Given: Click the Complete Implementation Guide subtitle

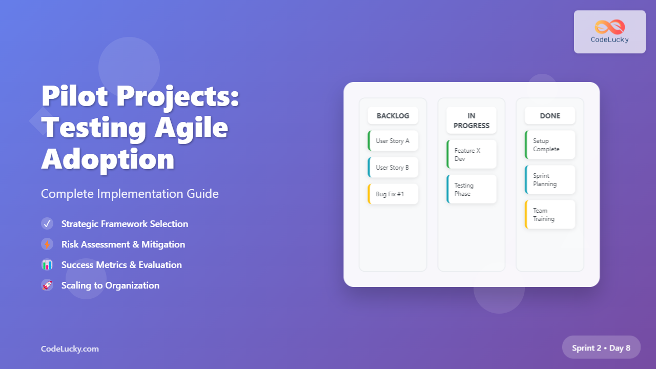Looking at the screenshot, I should click(130, 194).
